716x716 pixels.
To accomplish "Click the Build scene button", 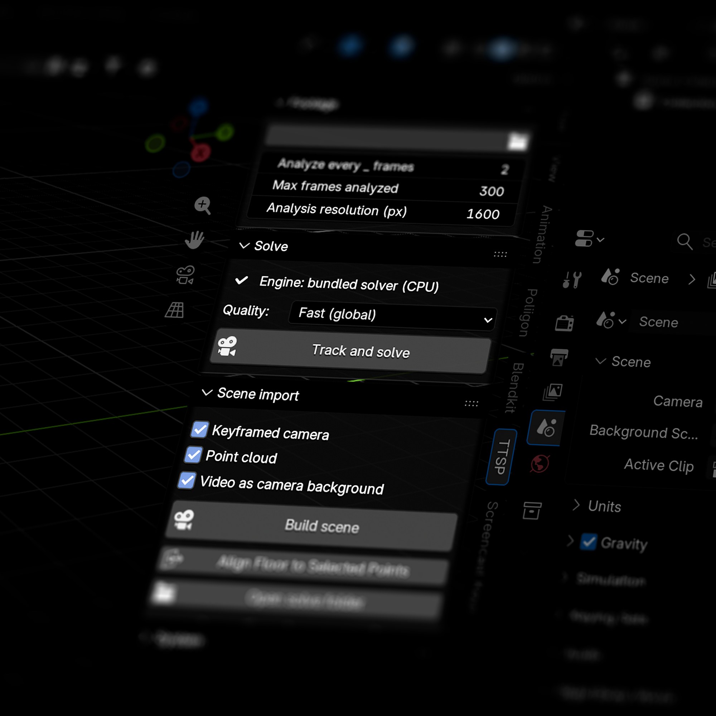I will click(x=312, y=526).
